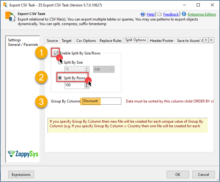
Task: Click the Split By Rows value field showing 100
Action: (x=75, y=85)
